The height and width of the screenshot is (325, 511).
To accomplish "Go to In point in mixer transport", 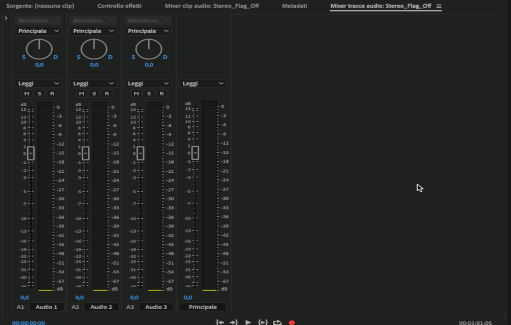I will (220, 322).
